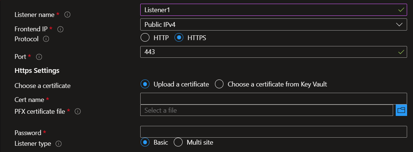Screen dimensions: 413x152
Task: Click the Select a file field
Action: click(267, 110)
